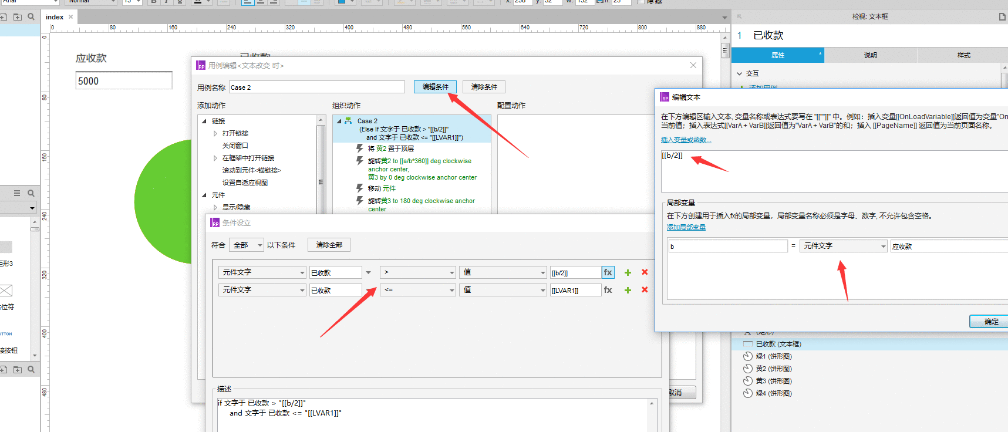
Task: Select 已收款 (文本框) row in outline
Action: pyautogui.click(x=870, y=344)
